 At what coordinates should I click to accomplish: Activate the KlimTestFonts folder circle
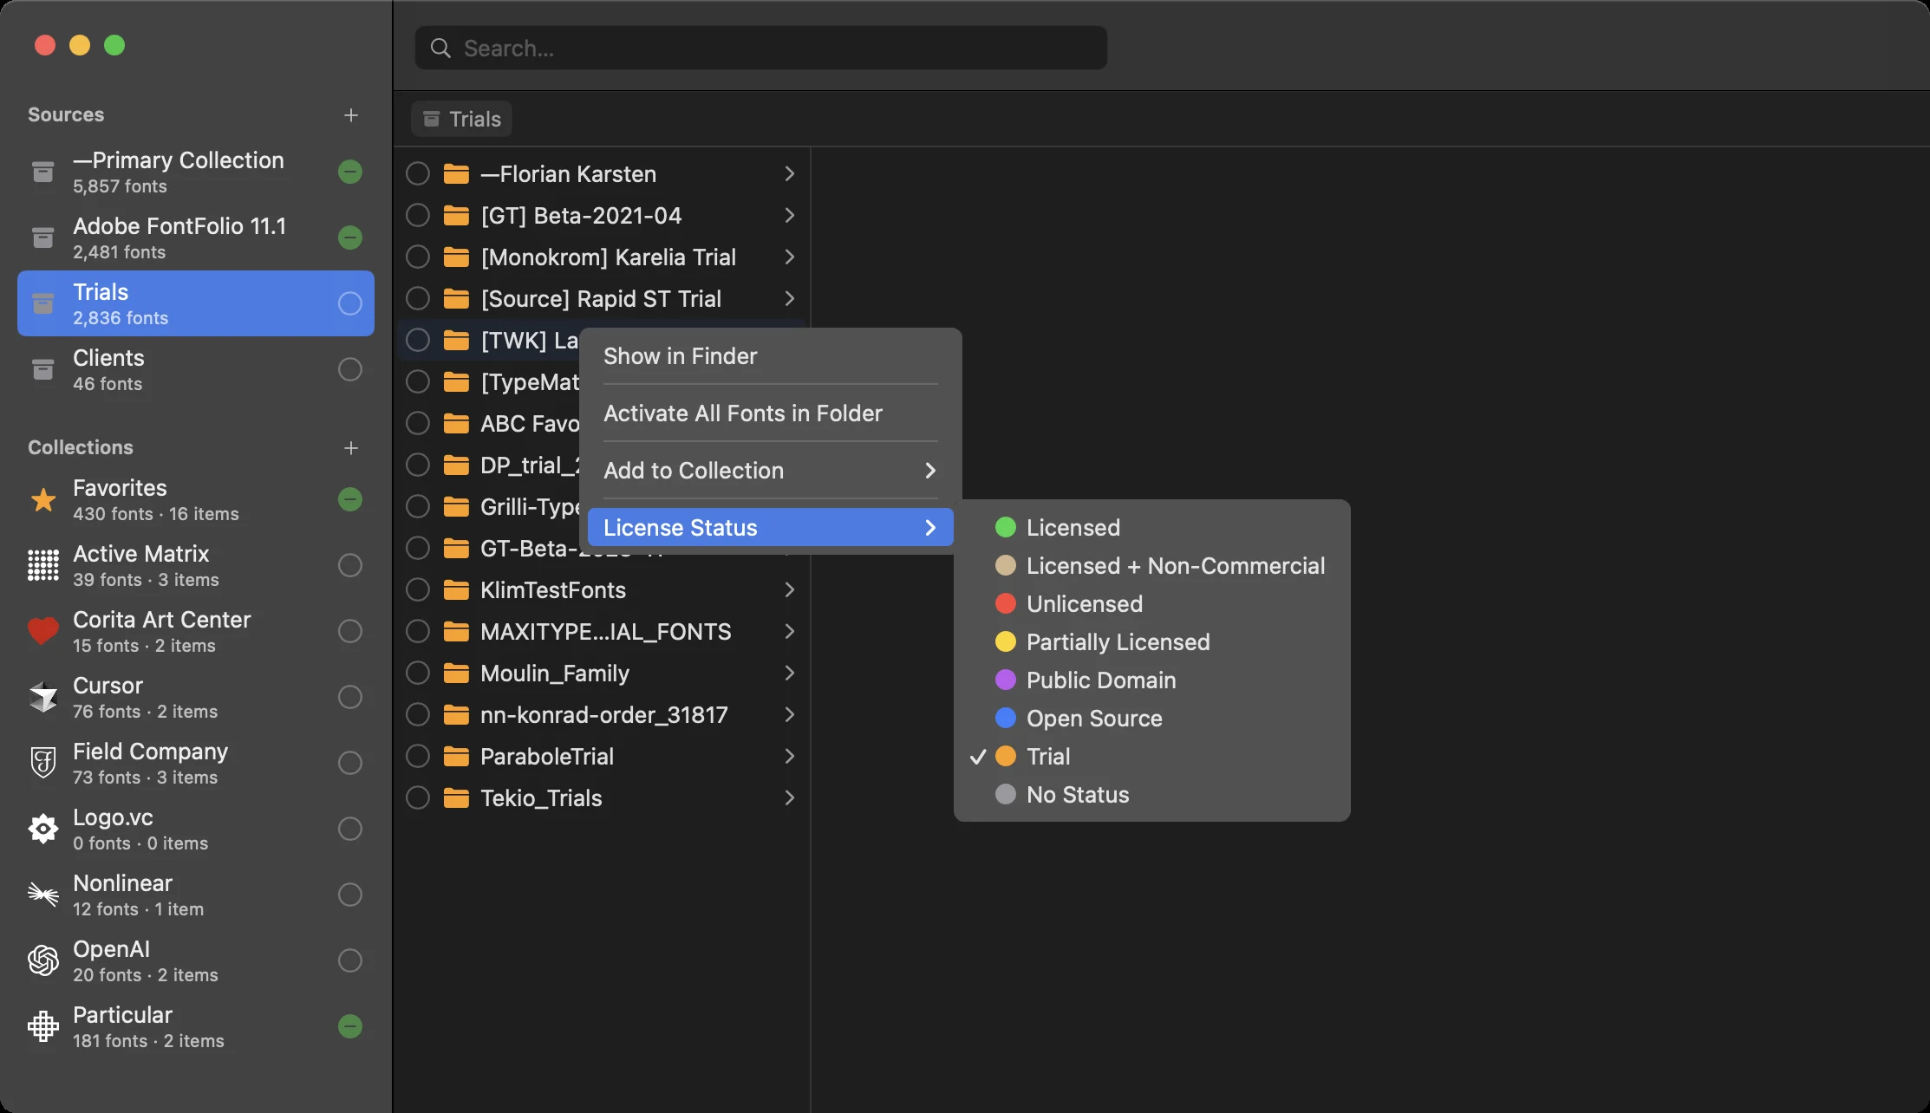click(418, 589)
